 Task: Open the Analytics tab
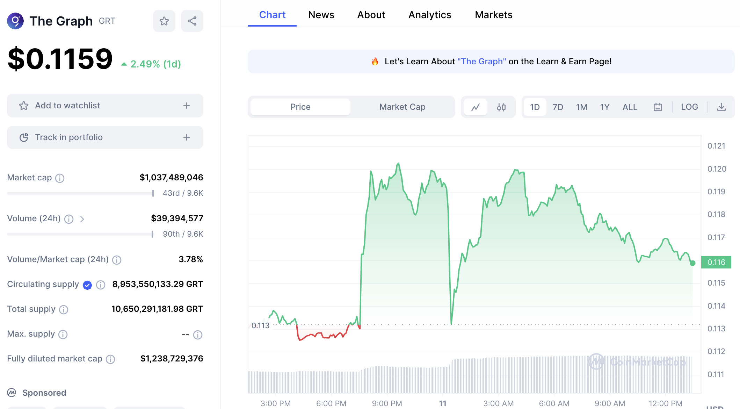[429, 15]
